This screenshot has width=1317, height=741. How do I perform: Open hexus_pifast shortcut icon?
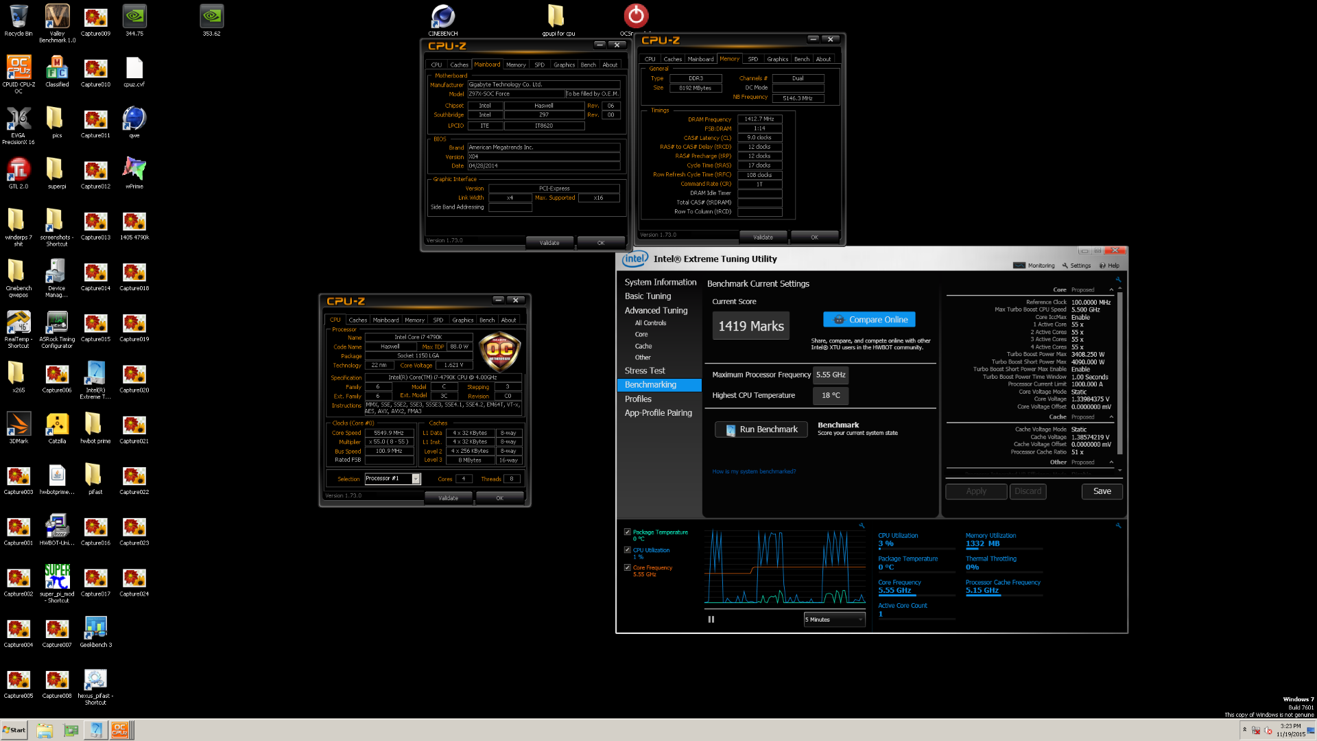point(95,686)
